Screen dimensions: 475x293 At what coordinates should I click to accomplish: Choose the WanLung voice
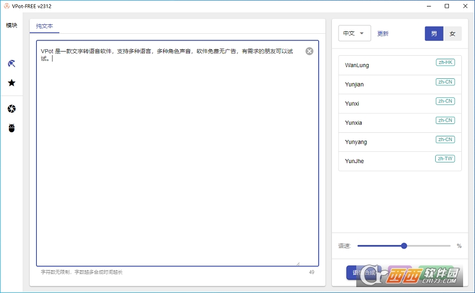[x=400, y=65]
